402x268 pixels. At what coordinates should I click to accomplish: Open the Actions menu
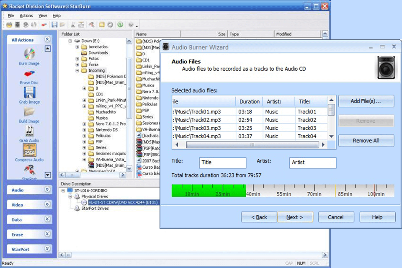(26, 15)
